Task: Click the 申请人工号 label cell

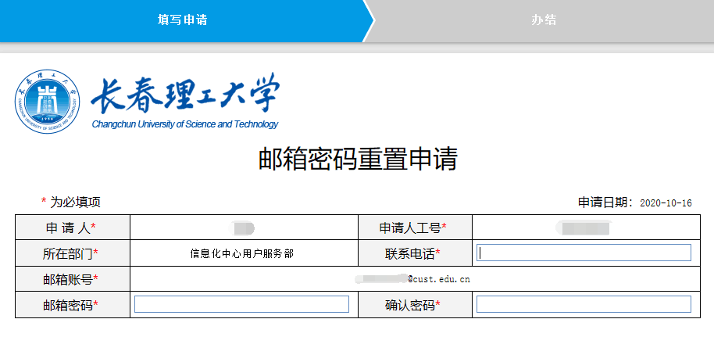Action: (x=415, y=227)
